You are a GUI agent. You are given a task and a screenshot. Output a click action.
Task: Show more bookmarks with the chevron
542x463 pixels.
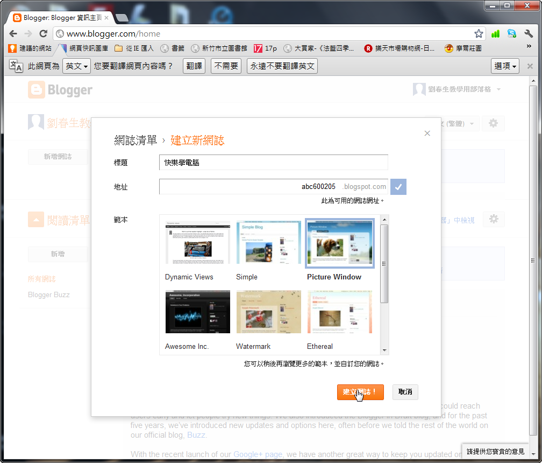point(529,46)
